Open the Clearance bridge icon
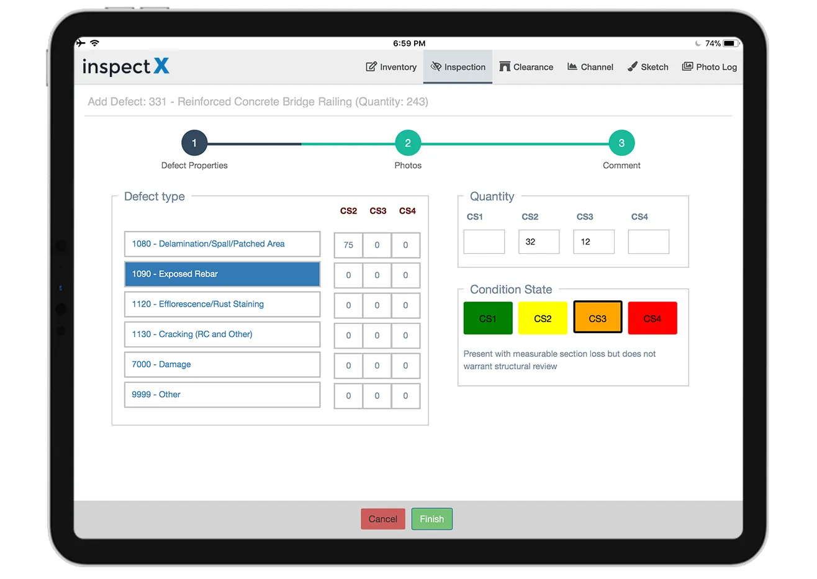 pos(506,66)
